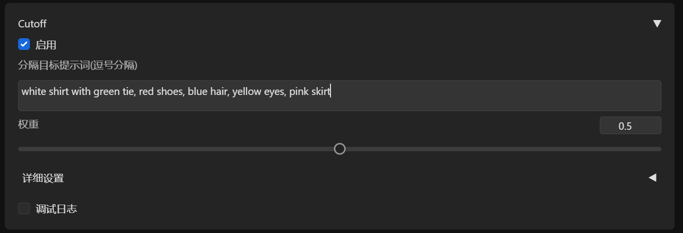Click the 权重 slider handle

coord(340,149)
